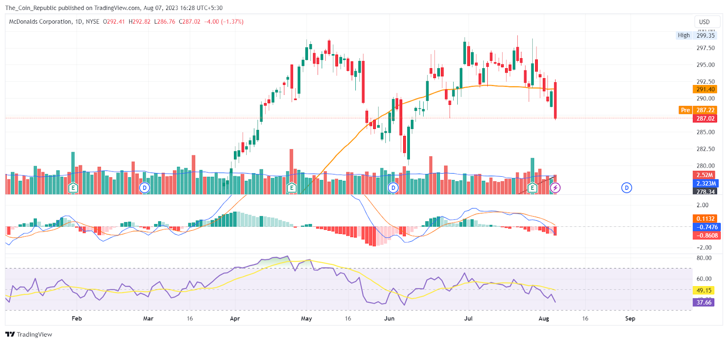Click the blue 2.323M volume average label

pyautogui.click(x=706, y=184)
